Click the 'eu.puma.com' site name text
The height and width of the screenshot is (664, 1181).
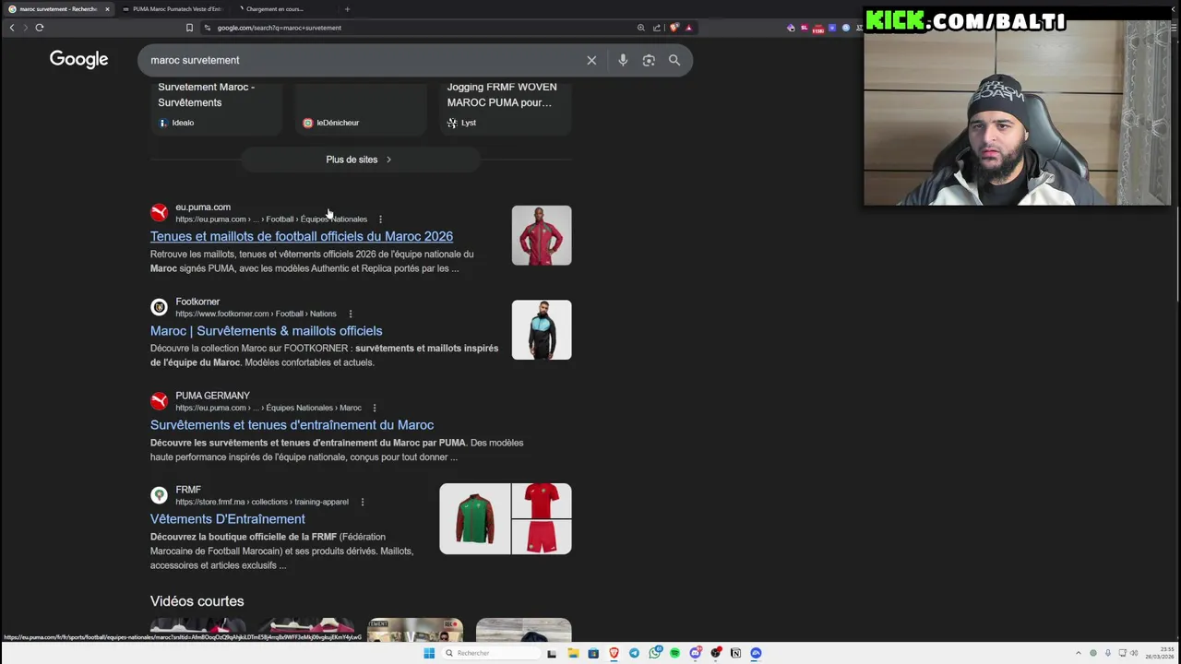point(203,207)
